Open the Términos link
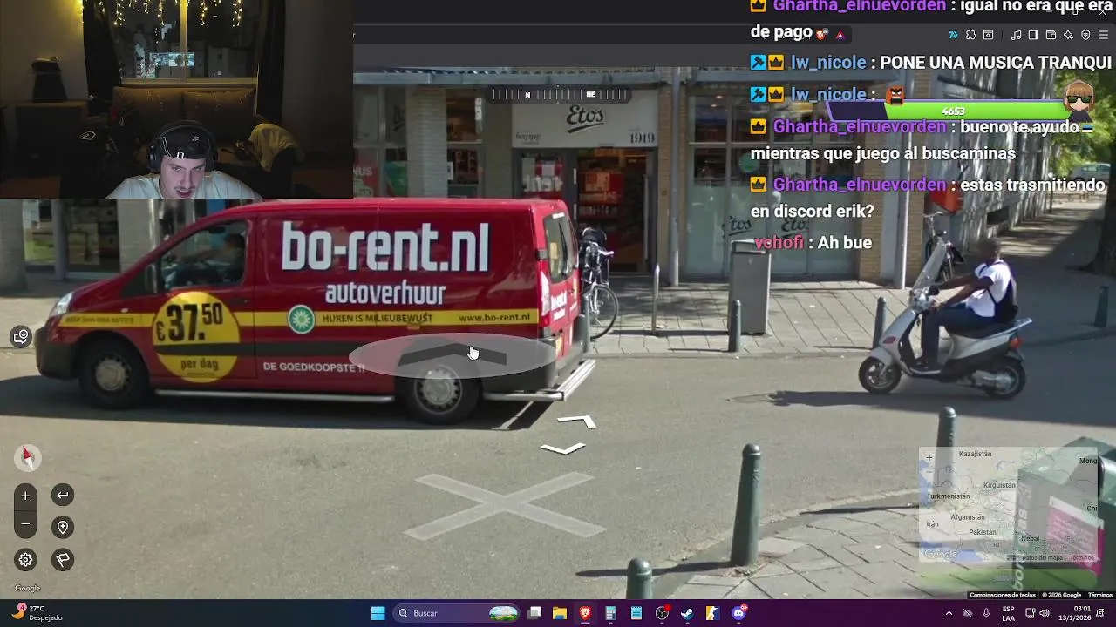Screen dimensions: 1116x627 point(1100,595)
